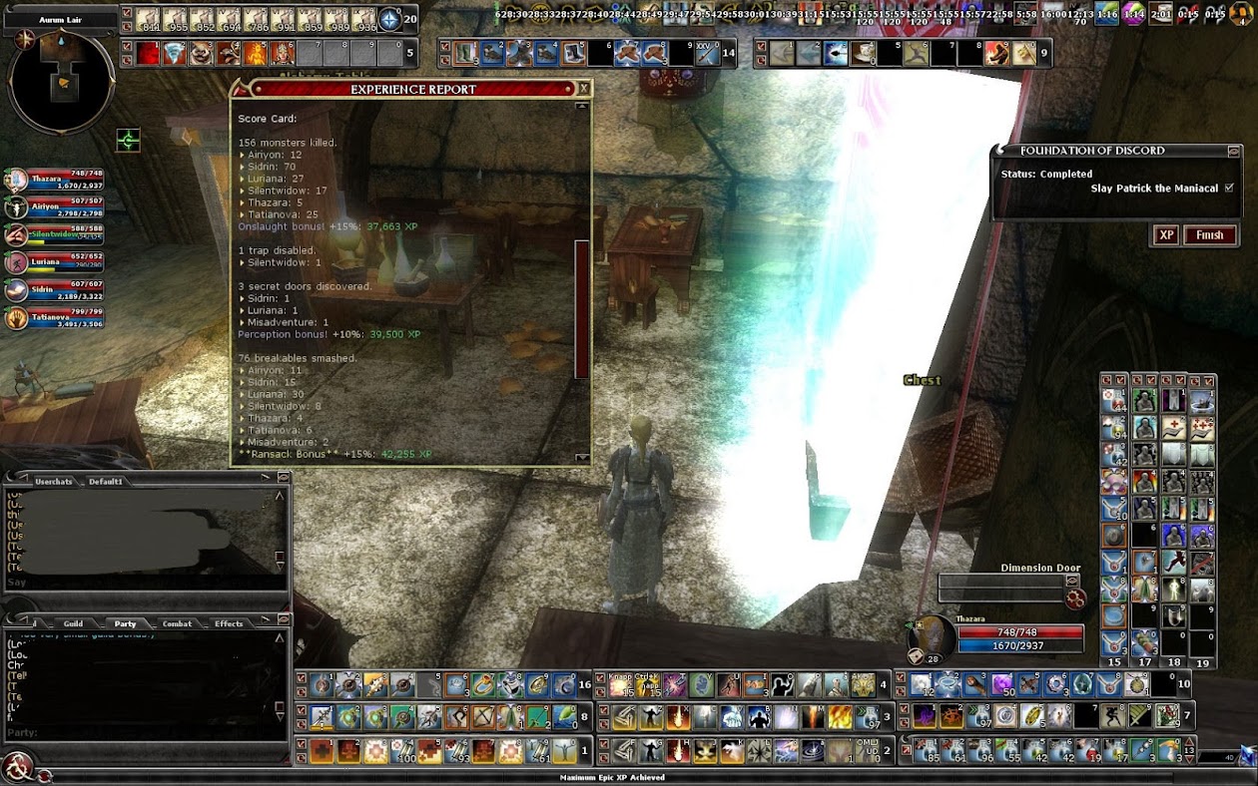The width and height of the screenshot is (1258, 786).
Task: Open the gear icon beside the Dimension Door bar
Action: 1075,598
